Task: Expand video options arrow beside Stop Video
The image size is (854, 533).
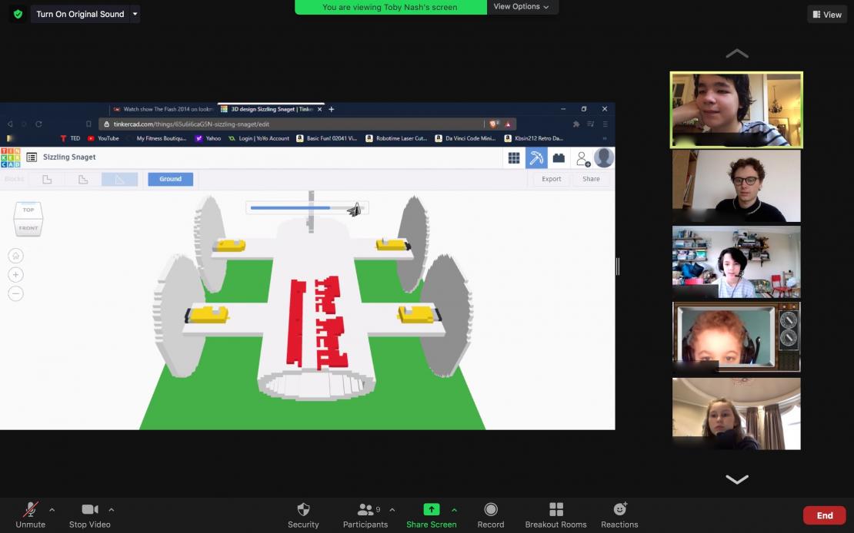Action: pos(112,510)
